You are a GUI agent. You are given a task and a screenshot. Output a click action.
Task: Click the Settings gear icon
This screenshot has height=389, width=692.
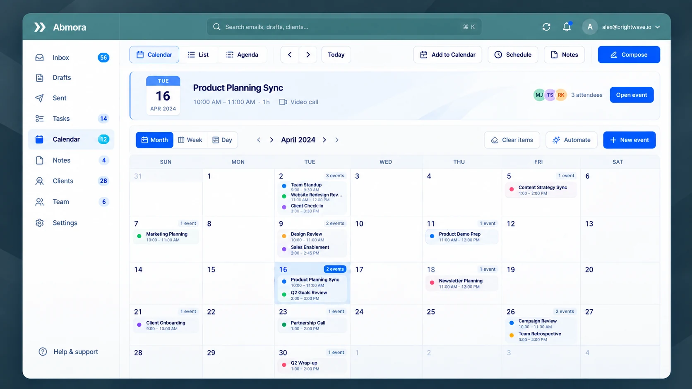point(39,223)
